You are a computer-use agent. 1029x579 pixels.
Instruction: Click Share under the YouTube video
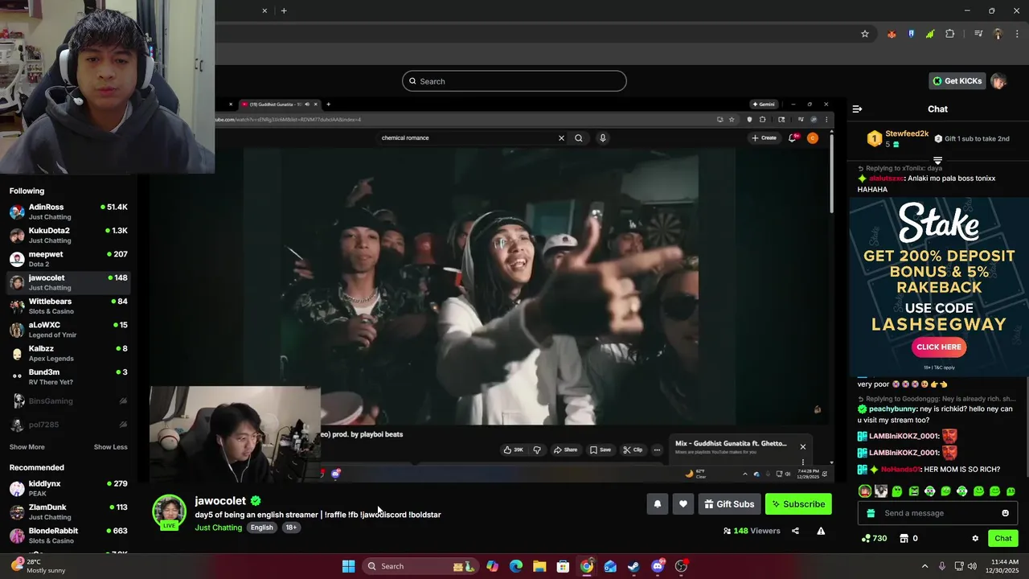[x=565, y=450]
